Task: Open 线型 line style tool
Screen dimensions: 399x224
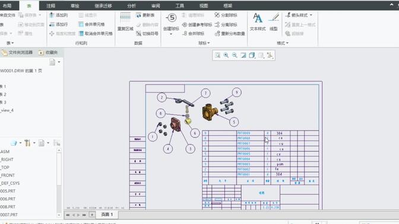Action: [274, 22]
